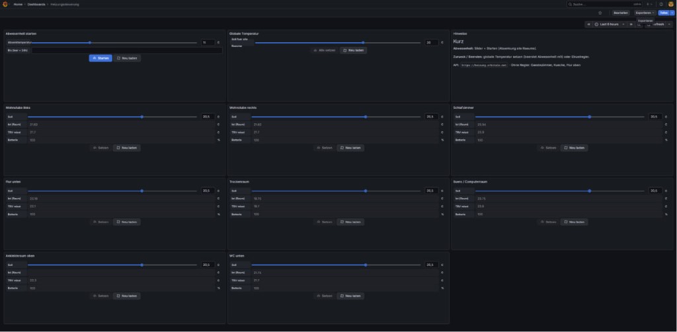This screenshot has width=677, height=332.
Task: Open the refresh interval dropdown arrow
Action: [669, 24]
